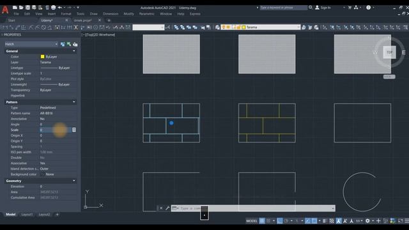This screenshot has width=409, height=230.
Task: Open the Modify menu
Action: pos(128,14)
